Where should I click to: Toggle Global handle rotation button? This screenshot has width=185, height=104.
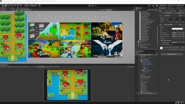(x=34, y=5)
